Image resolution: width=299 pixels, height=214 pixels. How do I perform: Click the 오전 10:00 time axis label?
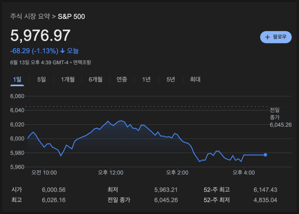[44, 172]
